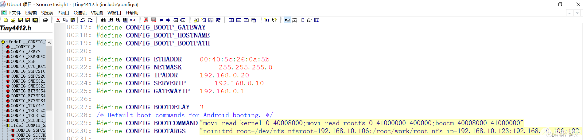Click the Redo arrow icon
This screenshot has width=583, height=140.
pyautogui.click(x=90, y=20)
